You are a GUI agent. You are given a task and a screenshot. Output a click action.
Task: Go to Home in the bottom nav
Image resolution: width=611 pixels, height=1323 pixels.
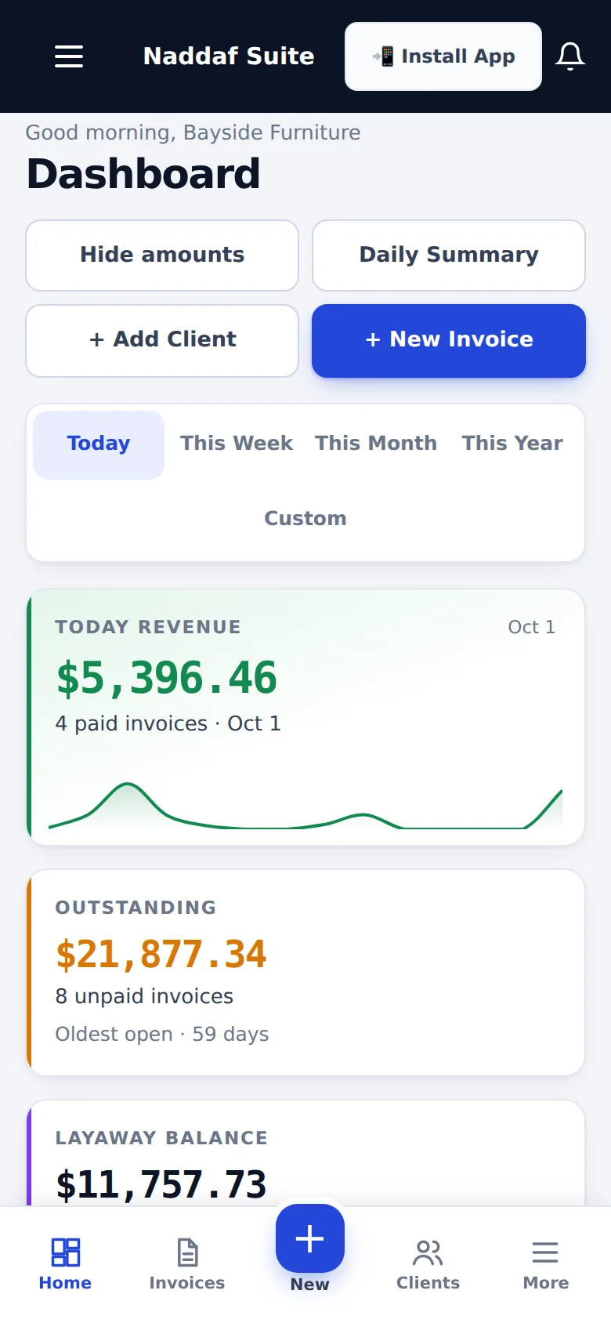coord(65,1263)
